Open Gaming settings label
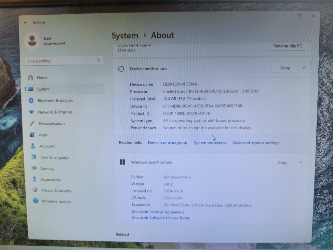 click(x=47, y=168)
